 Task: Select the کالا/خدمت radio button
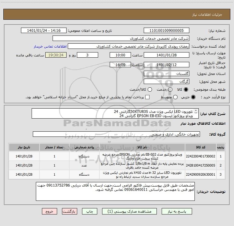click(x=150, y=89)
